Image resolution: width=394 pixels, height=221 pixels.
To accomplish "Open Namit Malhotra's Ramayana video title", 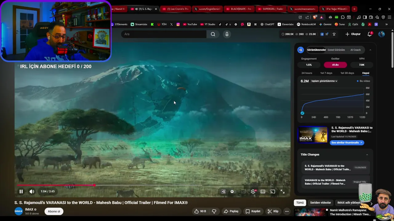I will (350, 212).
